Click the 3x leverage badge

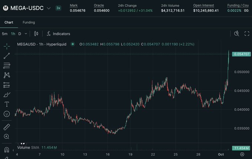pos(58,8)
